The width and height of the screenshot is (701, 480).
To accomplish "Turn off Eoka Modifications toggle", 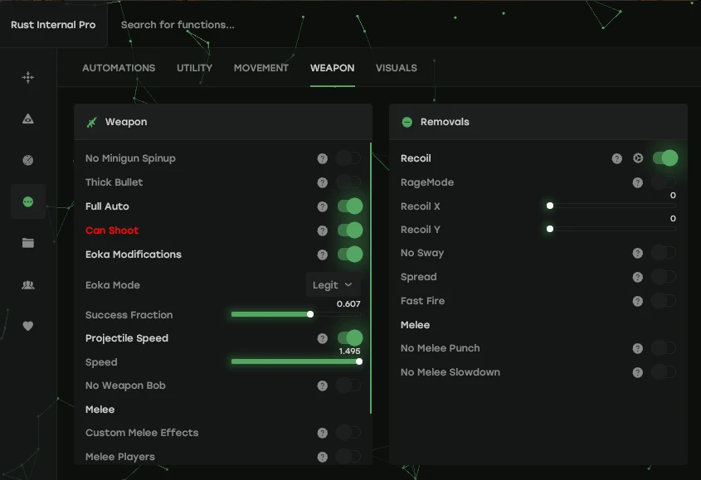I will [350, 255].
